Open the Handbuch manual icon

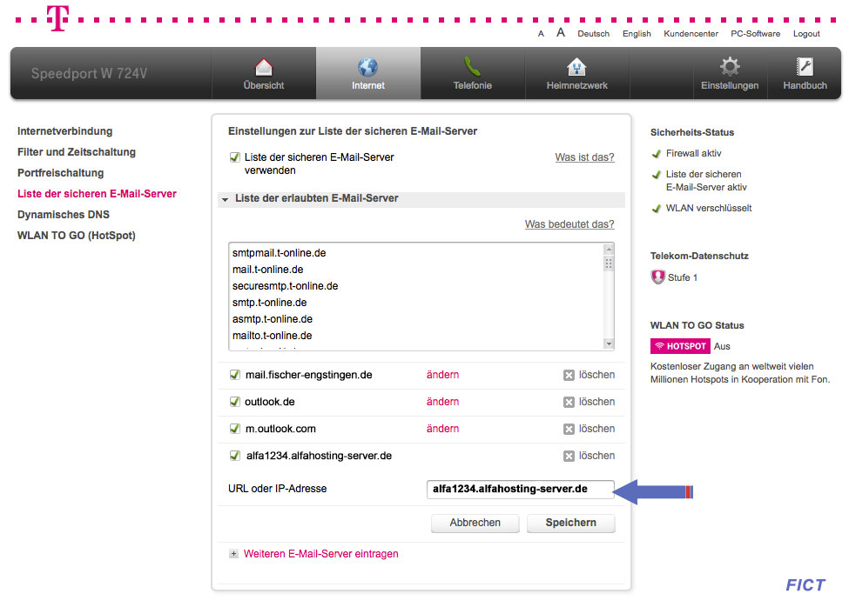[805, 66]
